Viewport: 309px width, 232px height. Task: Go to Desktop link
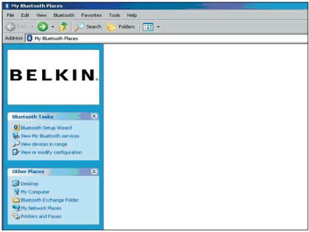[30, 184]
